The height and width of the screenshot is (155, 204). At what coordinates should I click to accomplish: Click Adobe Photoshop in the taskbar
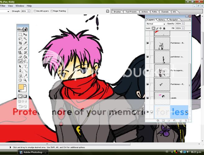(33, 152)
